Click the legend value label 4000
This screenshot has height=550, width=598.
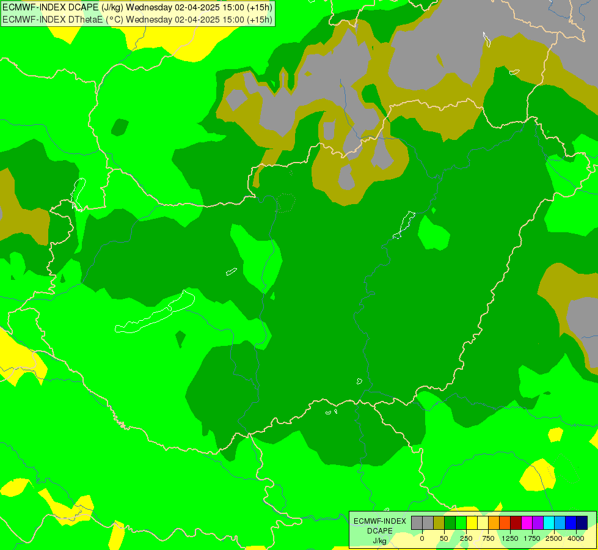(576, 538)
